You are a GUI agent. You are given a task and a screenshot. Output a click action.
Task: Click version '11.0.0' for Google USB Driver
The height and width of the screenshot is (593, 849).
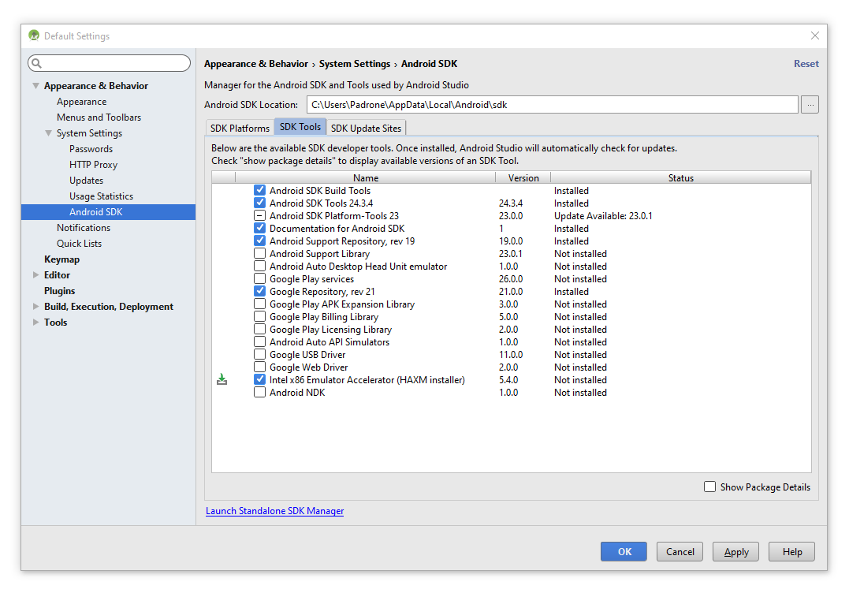pos(511,355)
